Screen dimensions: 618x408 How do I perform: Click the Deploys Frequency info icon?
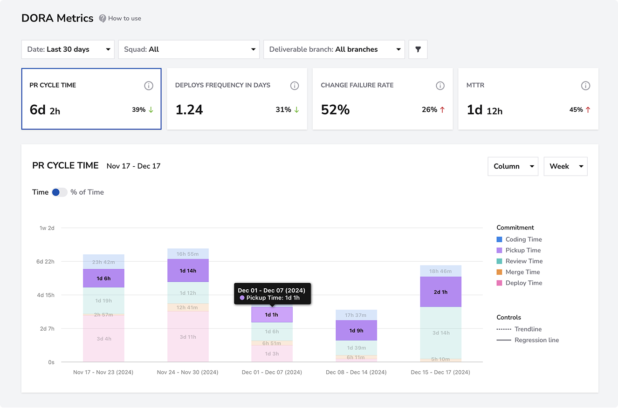[295, 86]
